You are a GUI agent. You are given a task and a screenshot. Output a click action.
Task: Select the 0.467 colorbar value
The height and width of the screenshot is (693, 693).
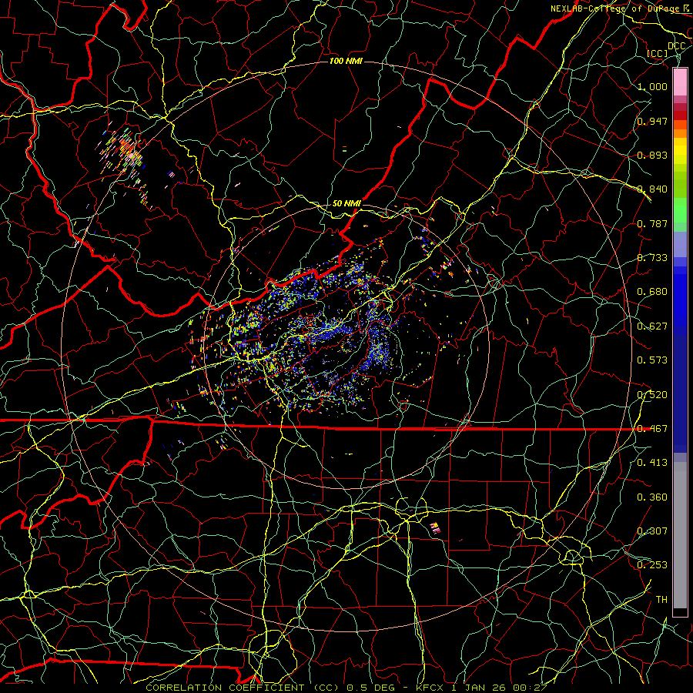(652, 428)
